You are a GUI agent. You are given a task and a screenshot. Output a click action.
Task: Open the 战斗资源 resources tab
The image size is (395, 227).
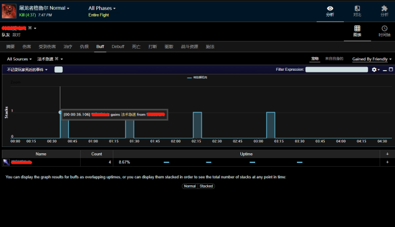189,47
